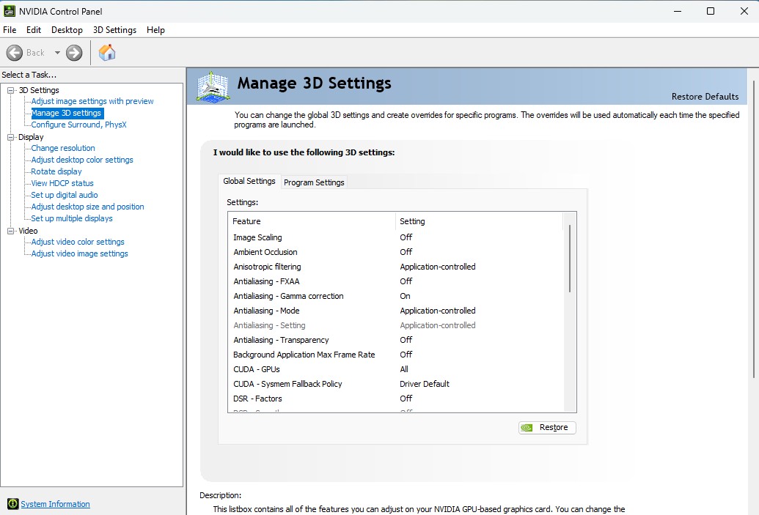Screen dimensions: 759x515
Task: Collapse the 3D Settings tree node
Action: pos(11,90)
